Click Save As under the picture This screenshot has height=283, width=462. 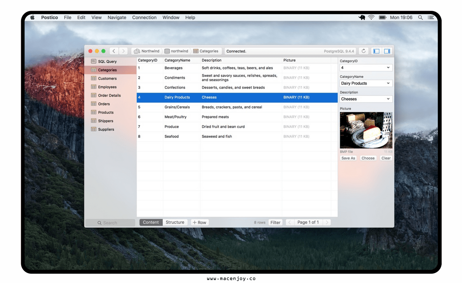coord(348,158)
